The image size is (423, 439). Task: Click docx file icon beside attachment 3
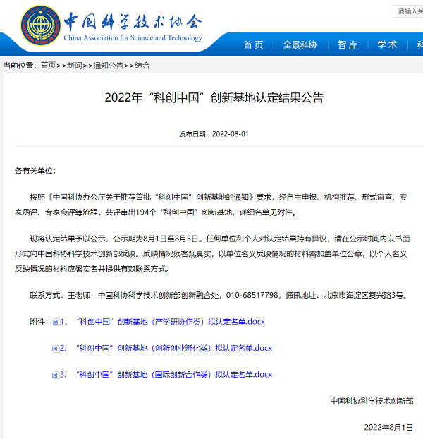point(56,375)
